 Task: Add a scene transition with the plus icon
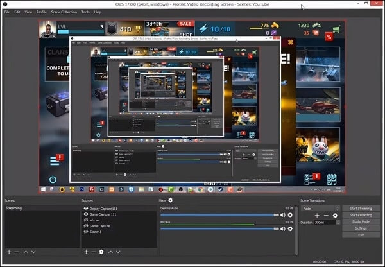point(317,216)
